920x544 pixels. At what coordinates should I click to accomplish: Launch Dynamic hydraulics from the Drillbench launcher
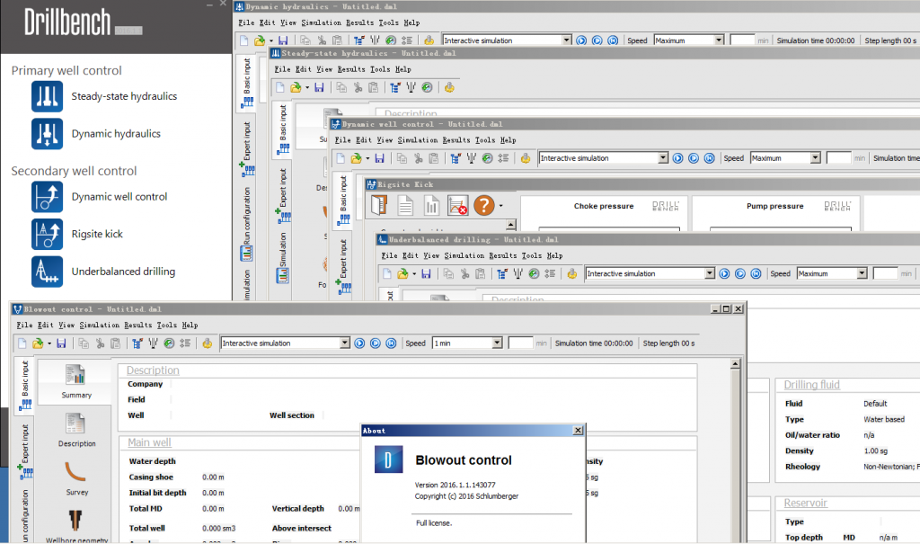pos(47,134)
